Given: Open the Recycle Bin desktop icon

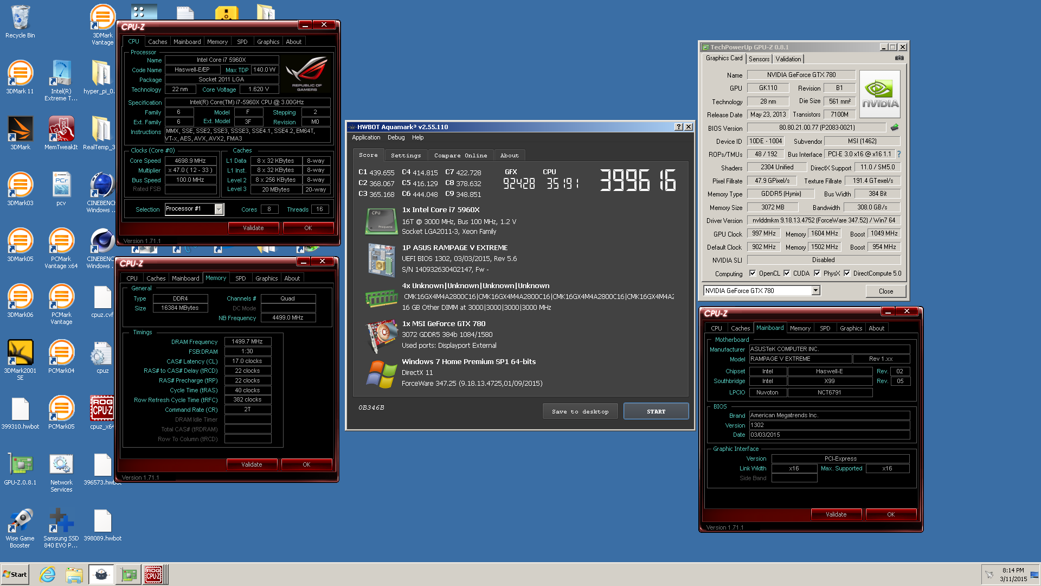Looking at the screenshot, I should (20, 22).
